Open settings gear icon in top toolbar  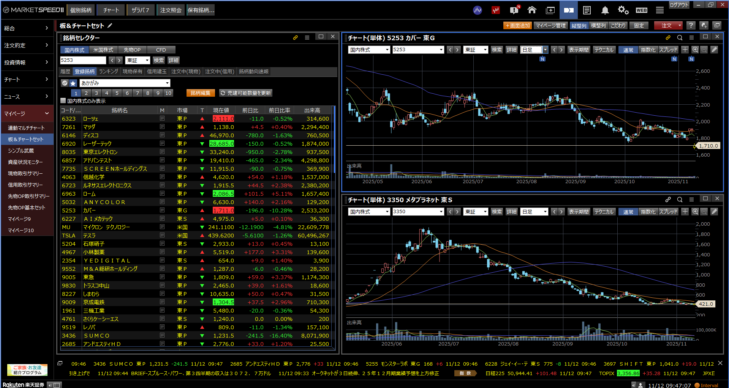click(623, 10)
